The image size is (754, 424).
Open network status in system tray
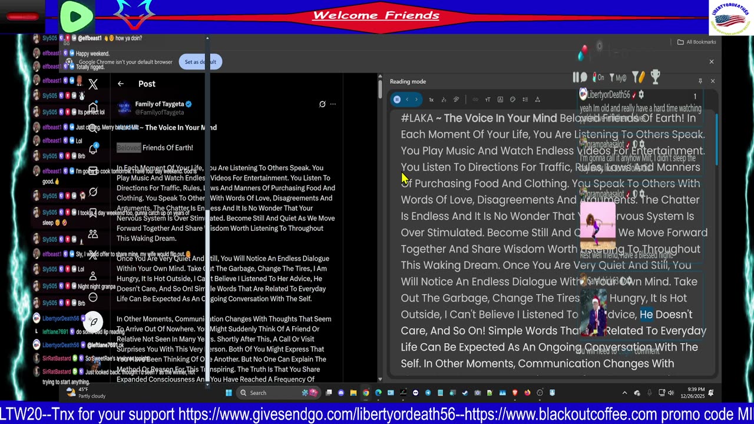point(662,393)
